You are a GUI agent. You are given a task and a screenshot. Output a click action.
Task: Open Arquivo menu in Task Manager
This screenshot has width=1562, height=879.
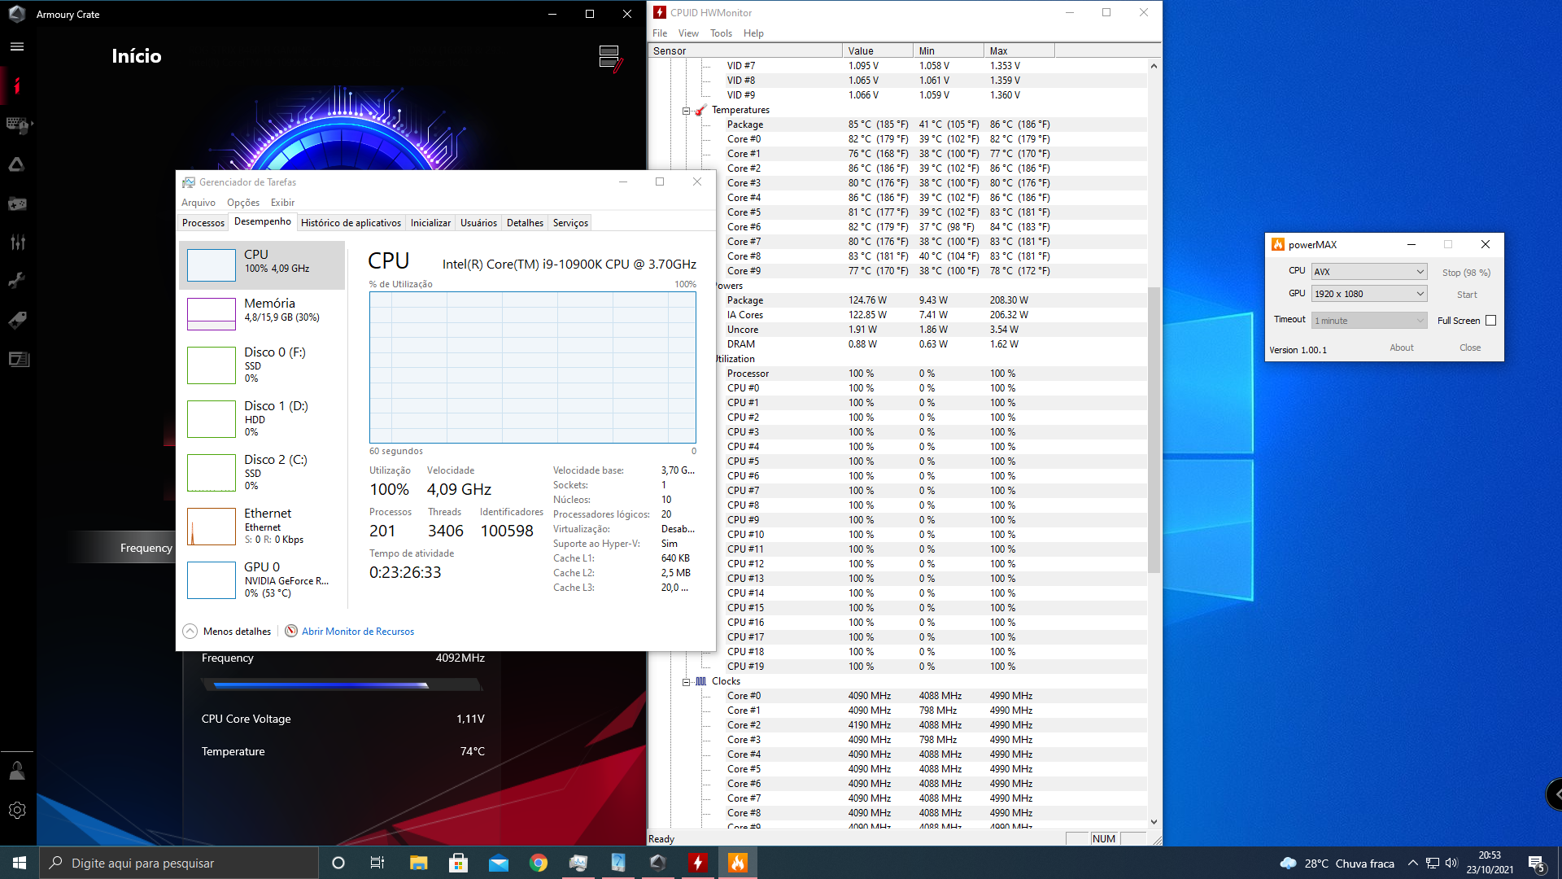coord(199,203)
